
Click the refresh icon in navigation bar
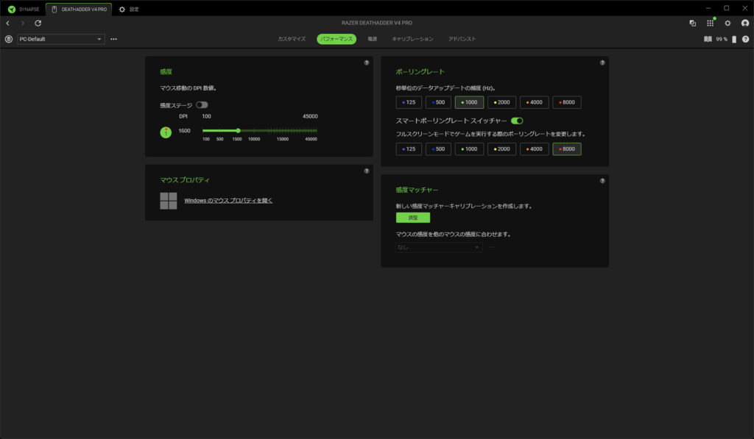pyautogui.click(x=38, y=24)
